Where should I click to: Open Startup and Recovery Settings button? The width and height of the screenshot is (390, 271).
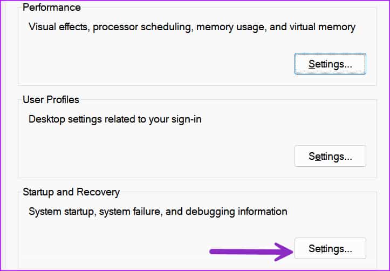click(x=330, y=248)
